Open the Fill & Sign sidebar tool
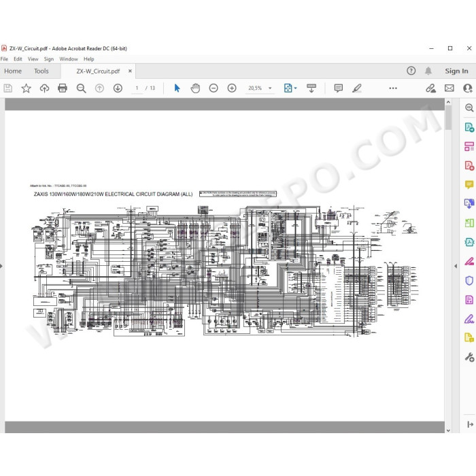 point(469,319)
